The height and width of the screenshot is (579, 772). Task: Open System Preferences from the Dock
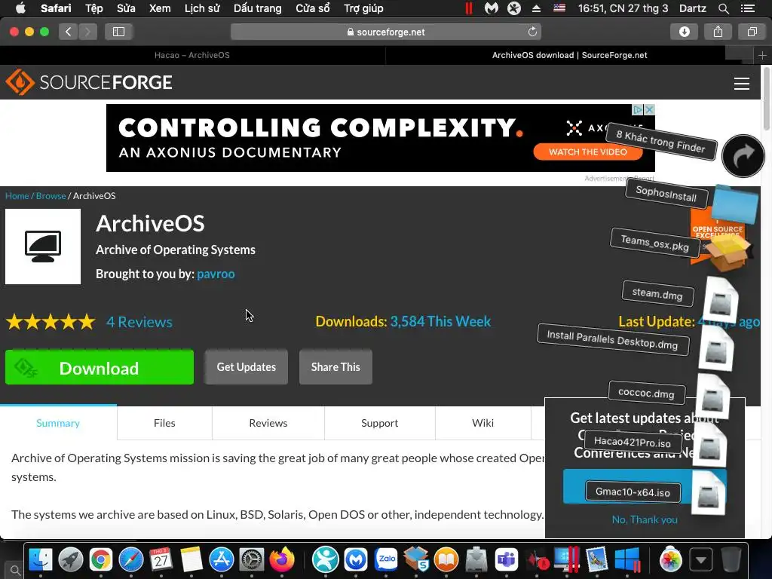click(x=252, y=560)
